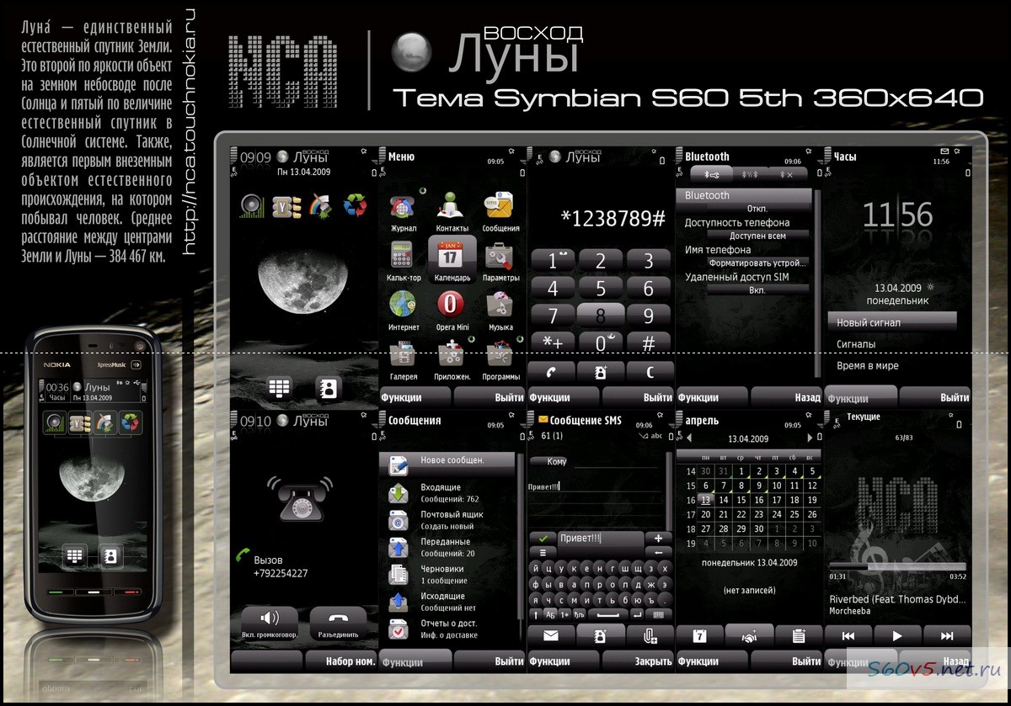
Task: Play track in music player screen
Action: [897, 636]
